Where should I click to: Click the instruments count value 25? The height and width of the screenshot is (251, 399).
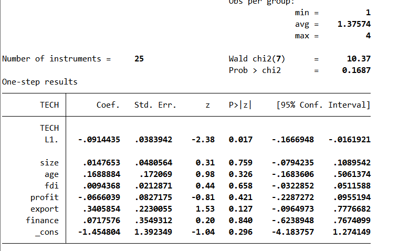[139, 59]
